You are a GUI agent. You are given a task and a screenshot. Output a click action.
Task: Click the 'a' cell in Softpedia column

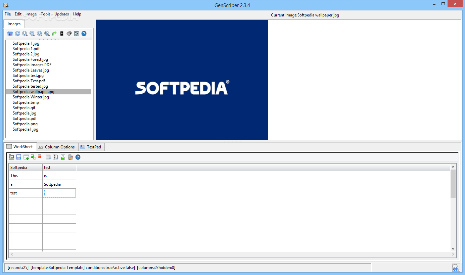[26, 184]
